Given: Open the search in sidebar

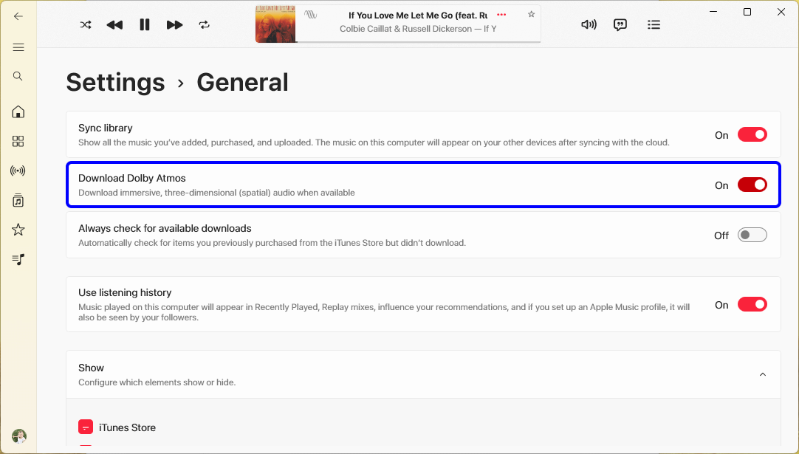Looking at the screenshot, I should (x=18, y=76).
